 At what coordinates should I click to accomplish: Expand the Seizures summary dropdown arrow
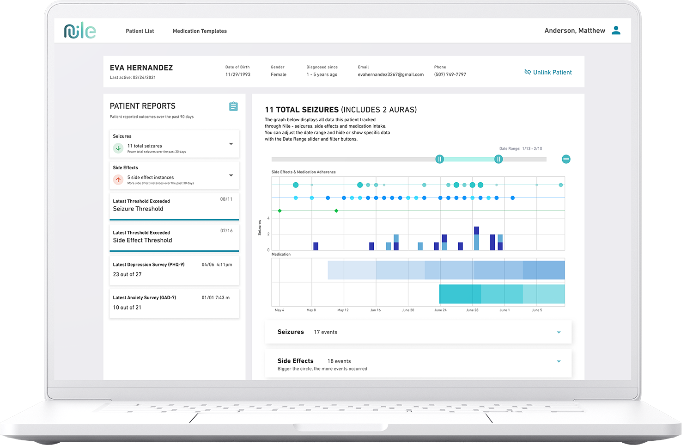[x=231, y=144]
